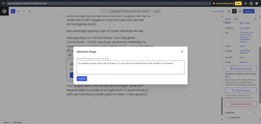
Task: Open the Playground manager grid icon
Action: pyautogui.click(x=246, y=3)
